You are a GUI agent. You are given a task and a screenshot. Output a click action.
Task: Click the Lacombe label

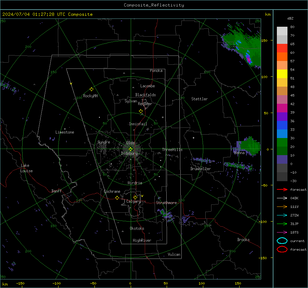pos(147,86)
